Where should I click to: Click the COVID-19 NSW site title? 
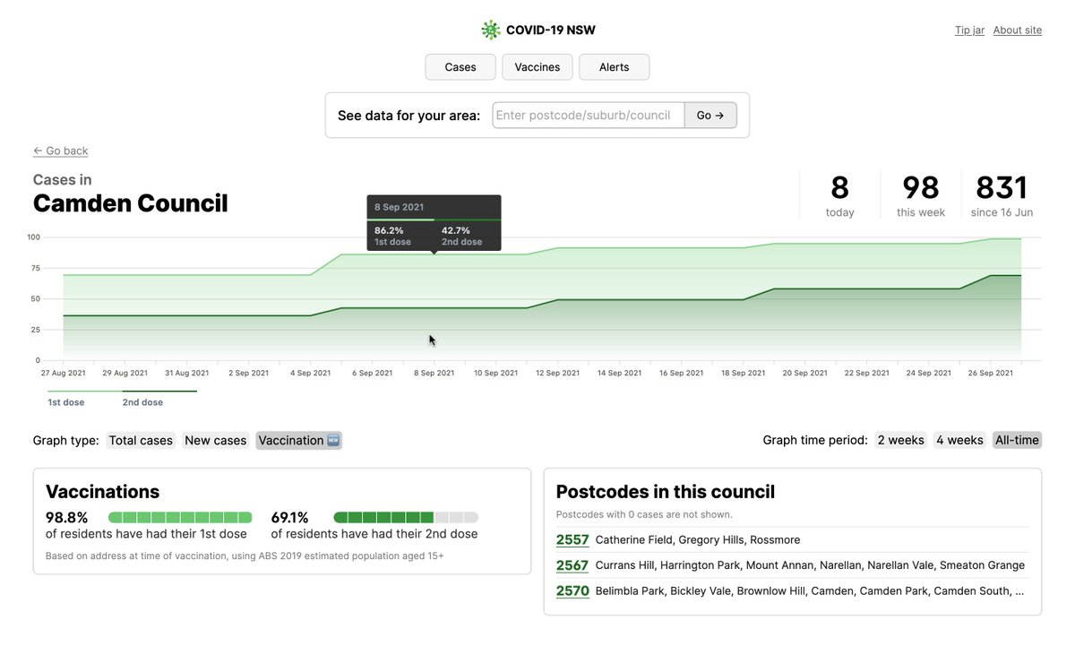(551, 30)
